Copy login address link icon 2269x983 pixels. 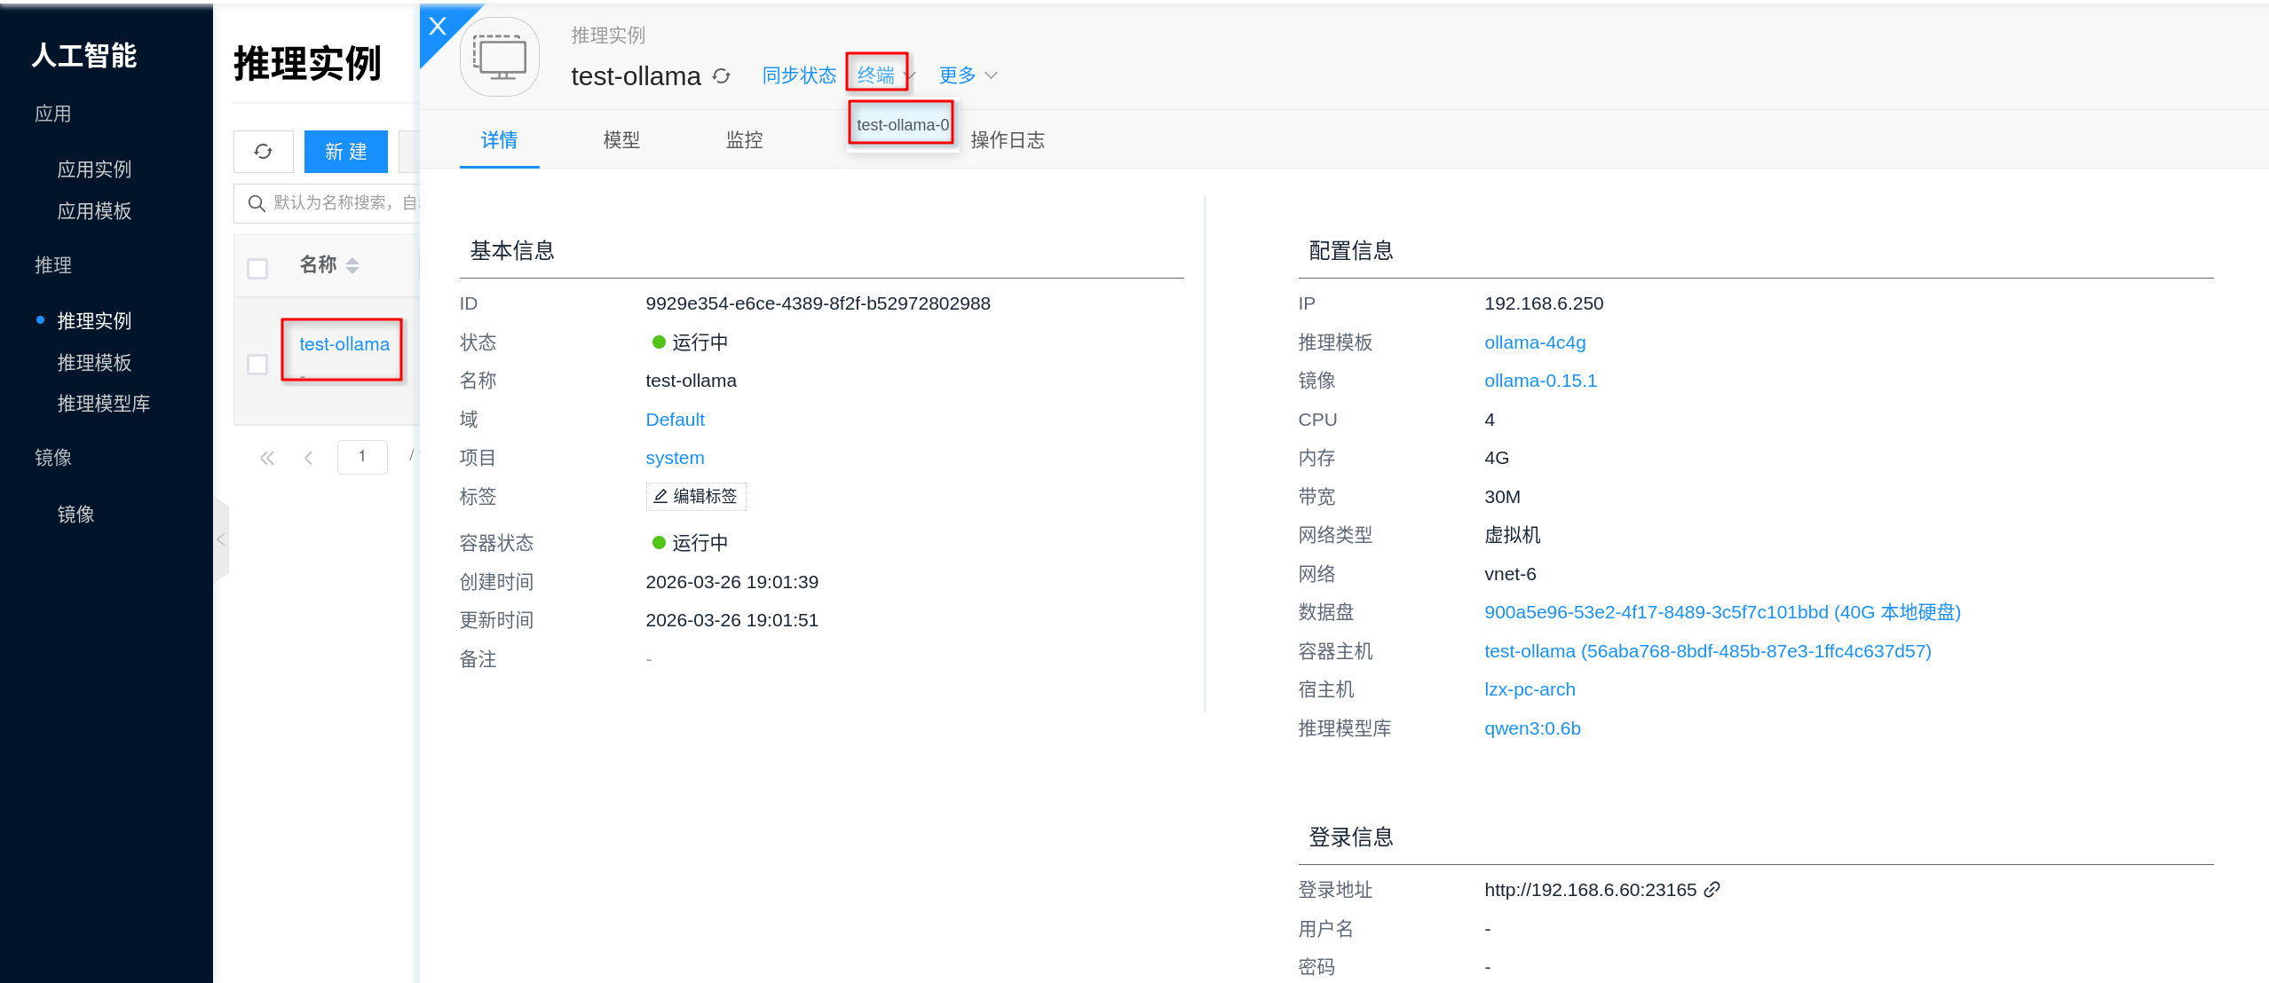point(1712,889)
